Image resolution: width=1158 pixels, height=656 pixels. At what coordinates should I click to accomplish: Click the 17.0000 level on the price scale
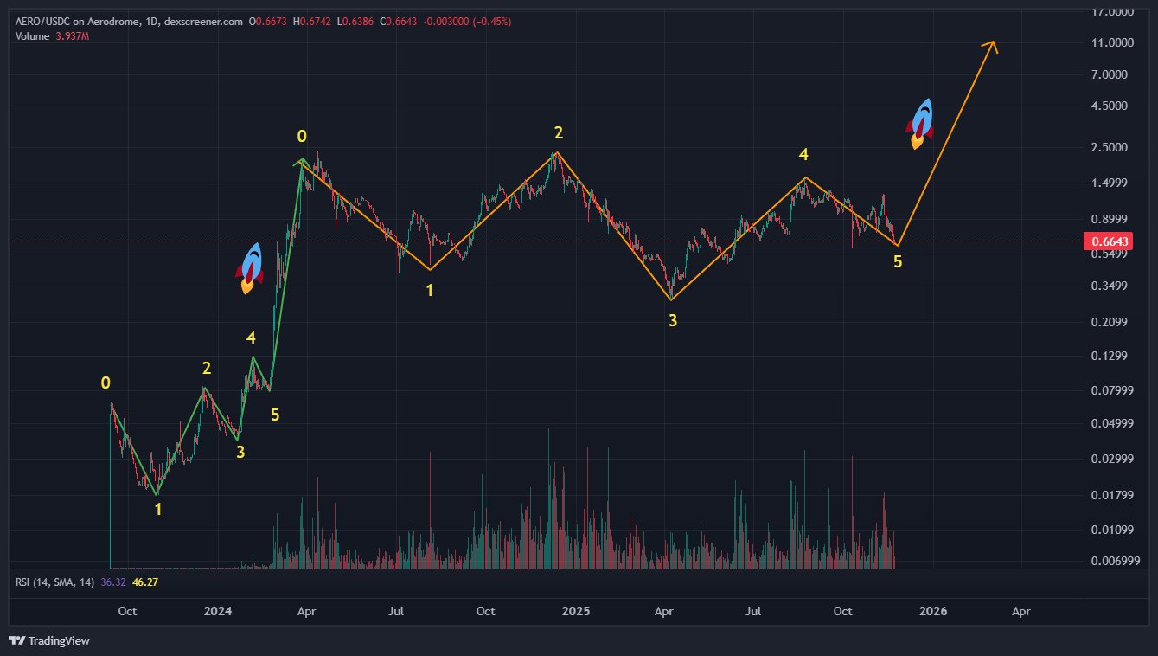pyautogui.click(x=1112, y=12)
